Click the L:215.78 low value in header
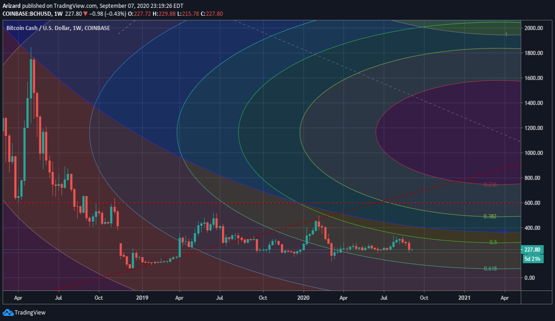 coord(188,14)
